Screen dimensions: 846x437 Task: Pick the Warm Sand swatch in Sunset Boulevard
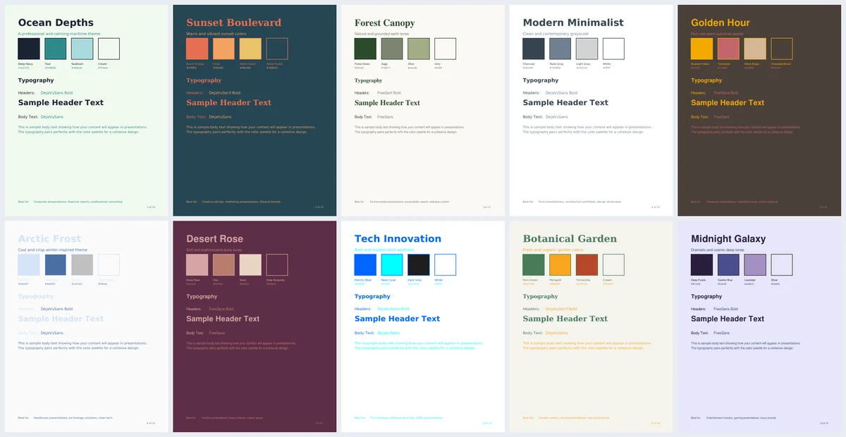pos(250,49)
